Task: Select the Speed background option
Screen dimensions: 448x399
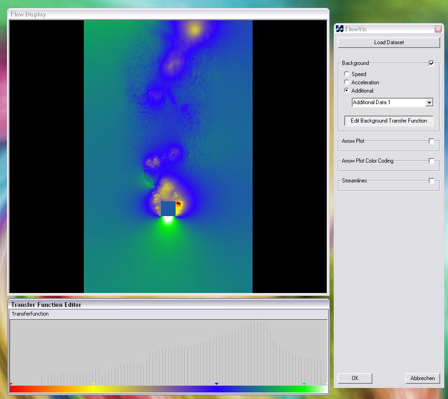Action: point(347,74)
